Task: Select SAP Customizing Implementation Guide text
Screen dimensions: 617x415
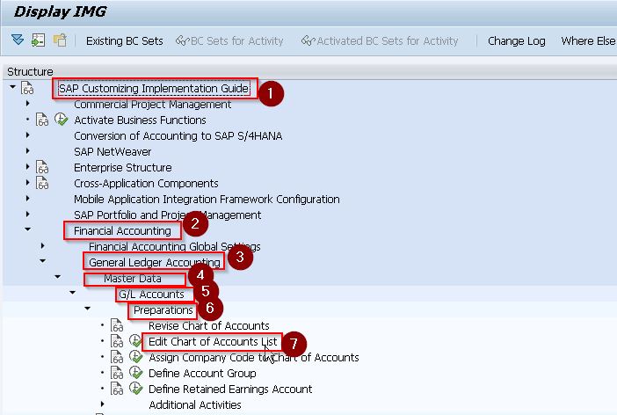Action: point(154,89)
